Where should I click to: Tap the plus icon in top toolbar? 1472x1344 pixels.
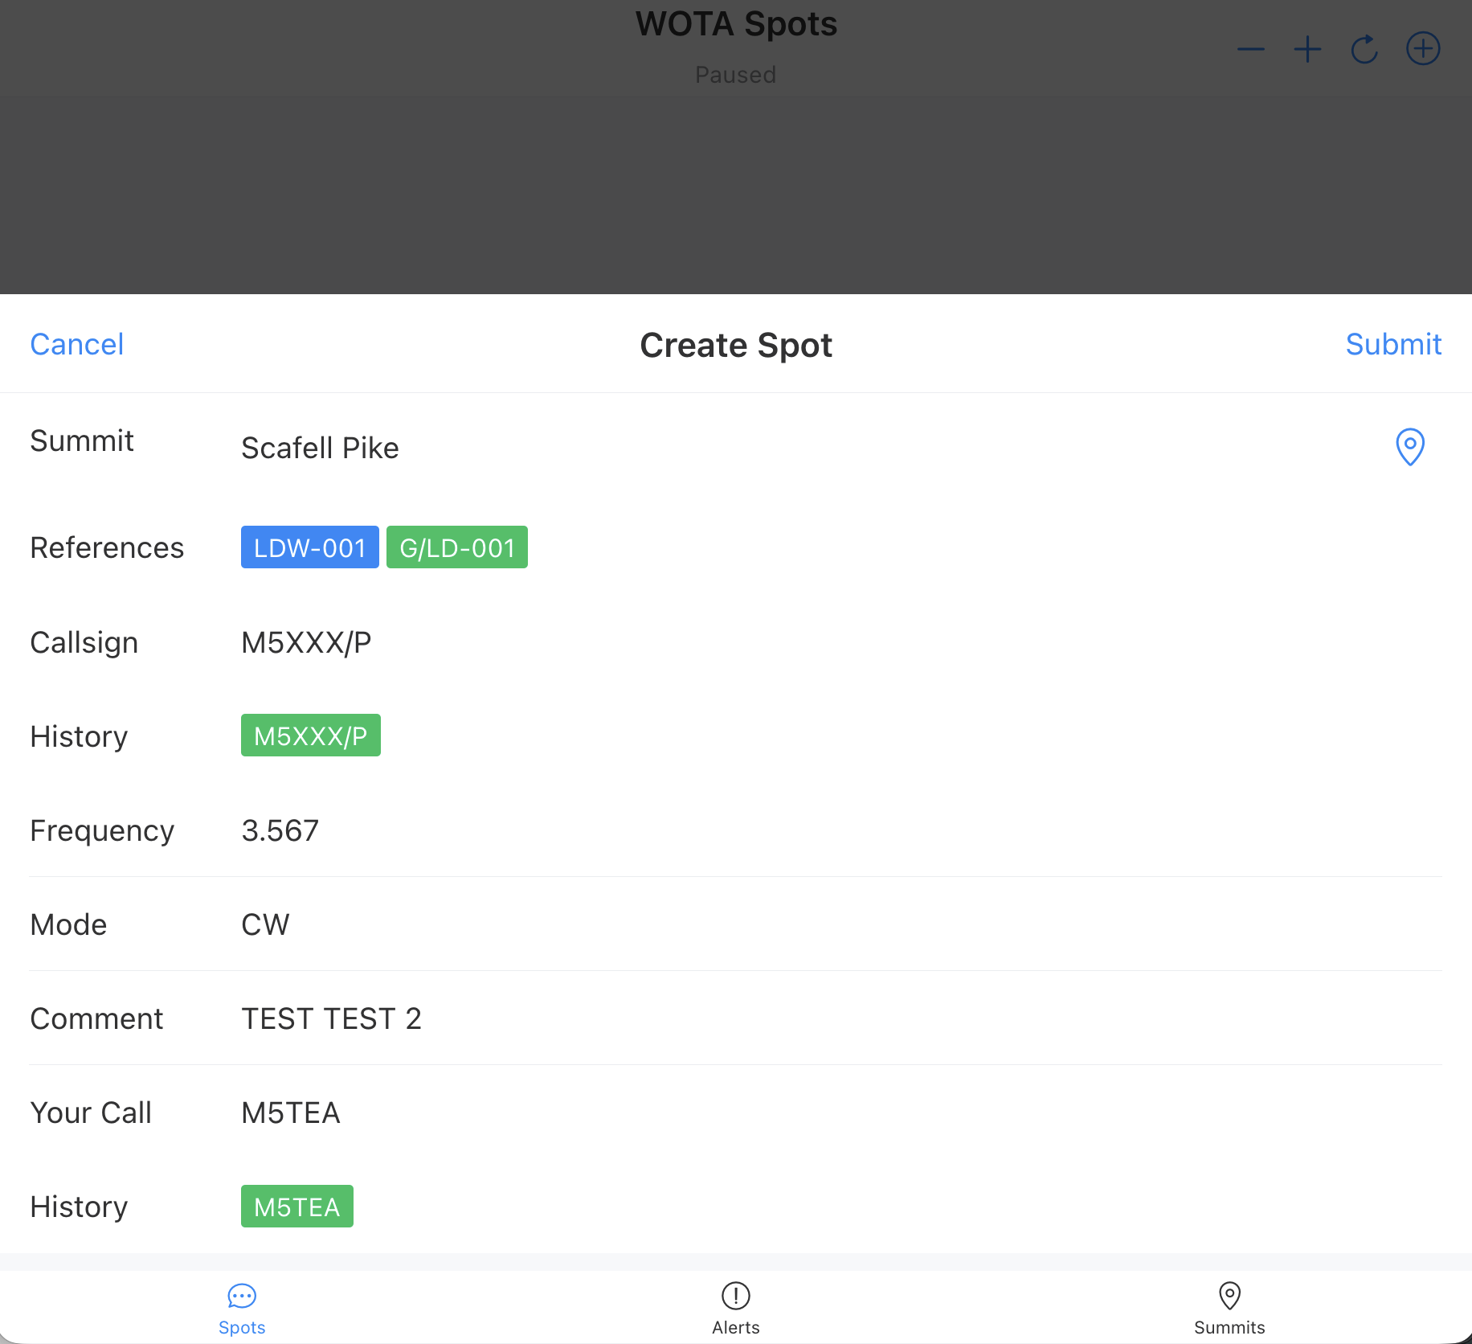click(1307, 50)
